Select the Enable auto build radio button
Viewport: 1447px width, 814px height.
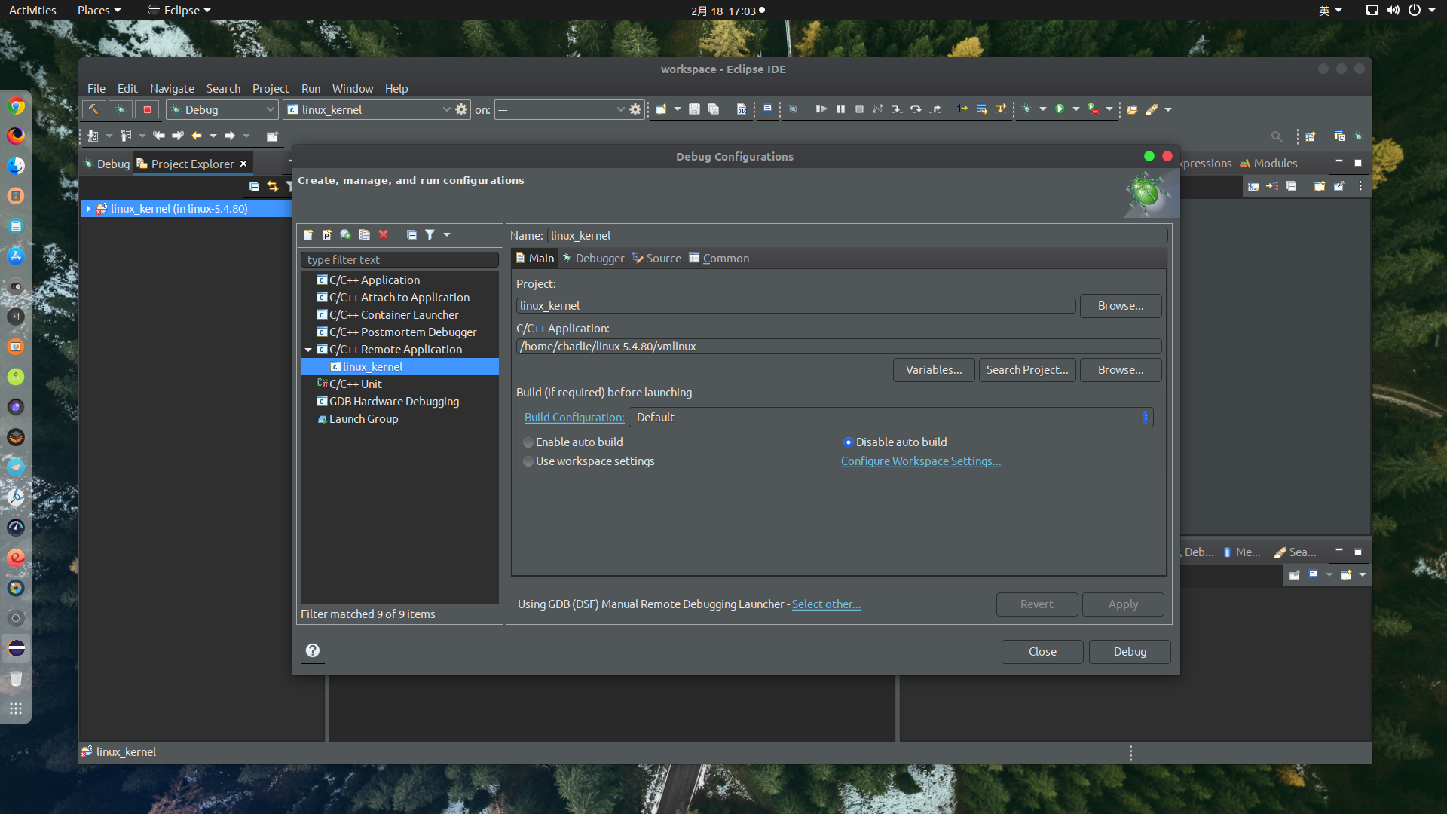click(528, 442)
